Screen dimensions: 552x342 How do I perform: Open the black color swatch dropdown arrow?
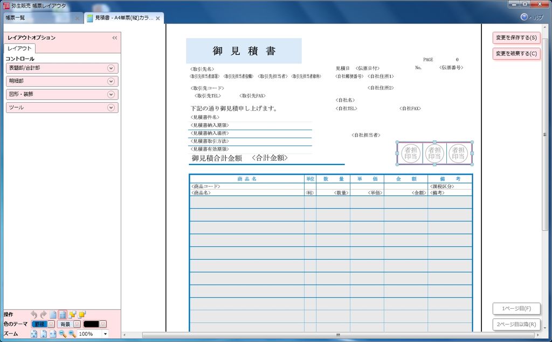tap(103, 324)
